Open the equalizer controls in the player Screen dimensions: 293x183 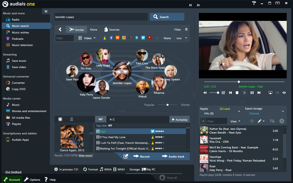[x=223, y=92]
